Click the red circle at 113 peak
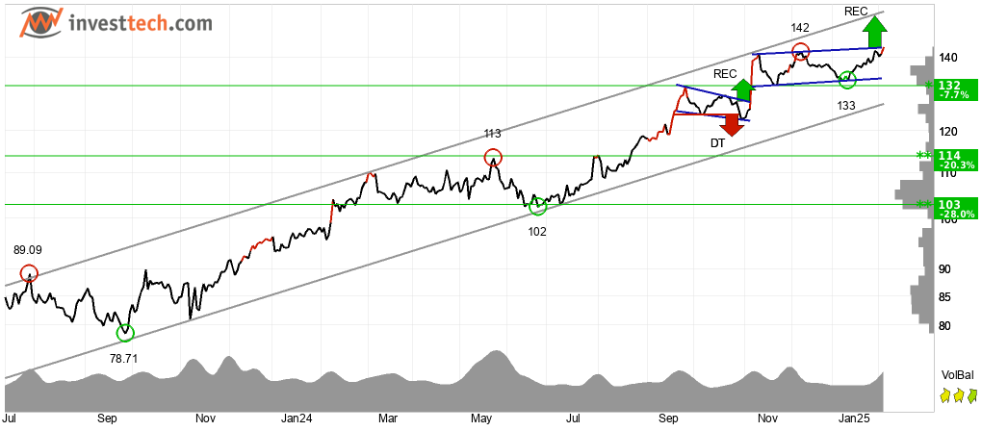 click(x=493, y=157)
